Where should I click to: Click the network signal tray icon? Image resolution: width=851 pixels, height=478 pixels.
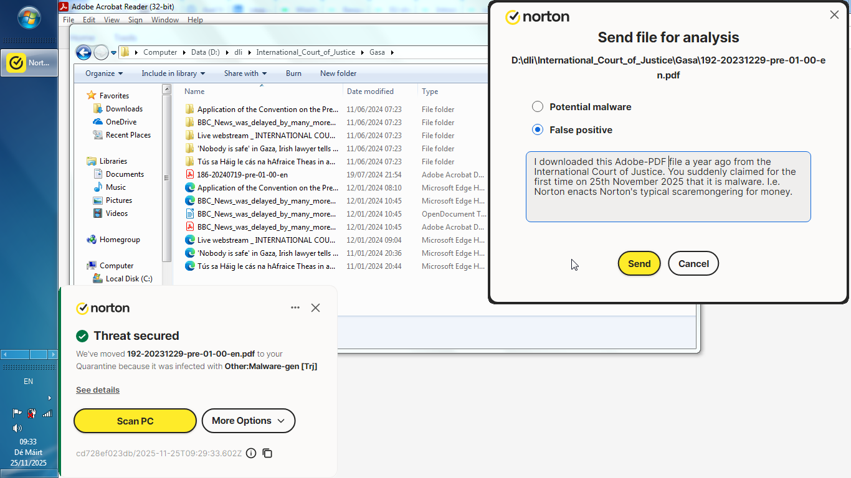(x=47, y=413)
